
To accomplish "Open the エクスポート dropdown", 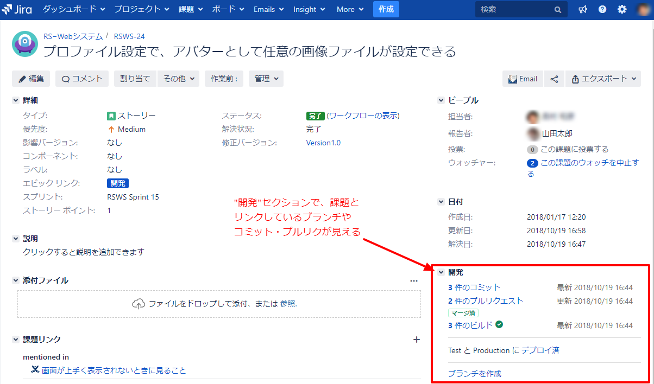I will click(x=603, y=79).
